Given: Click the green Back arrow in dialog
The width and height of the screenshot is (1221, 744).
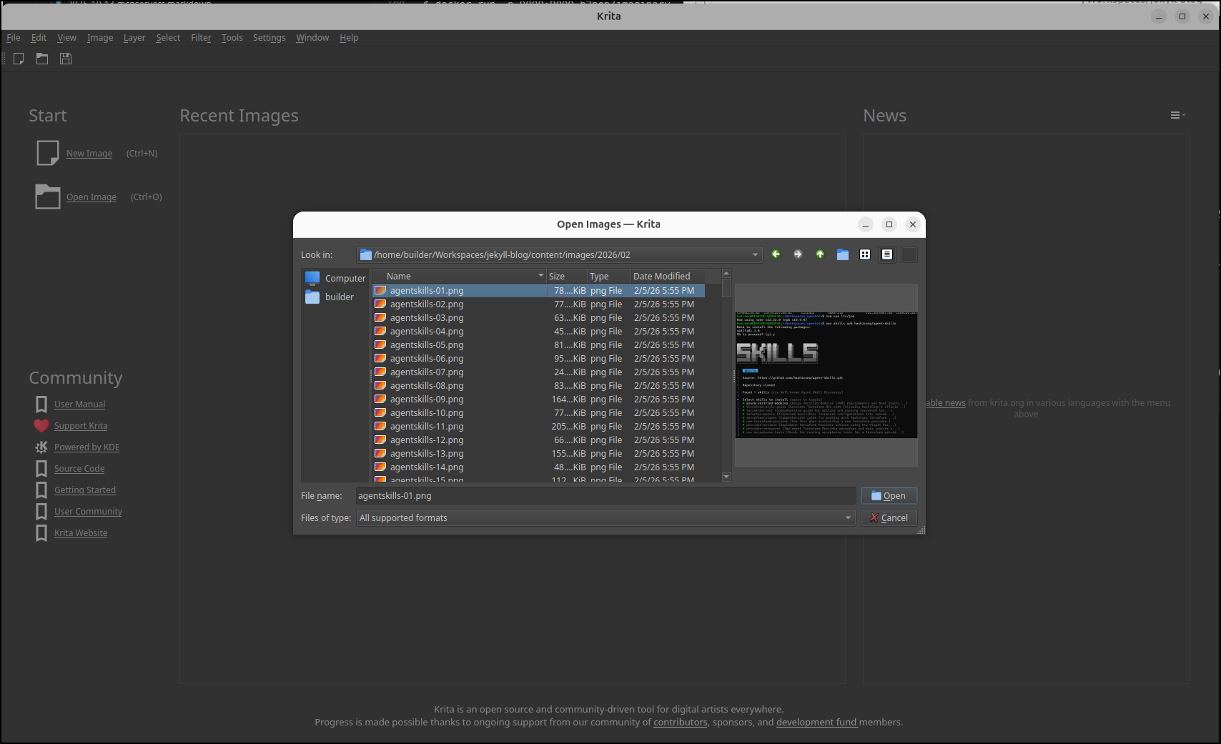Looking at the screenshot, I should [776, 254].
